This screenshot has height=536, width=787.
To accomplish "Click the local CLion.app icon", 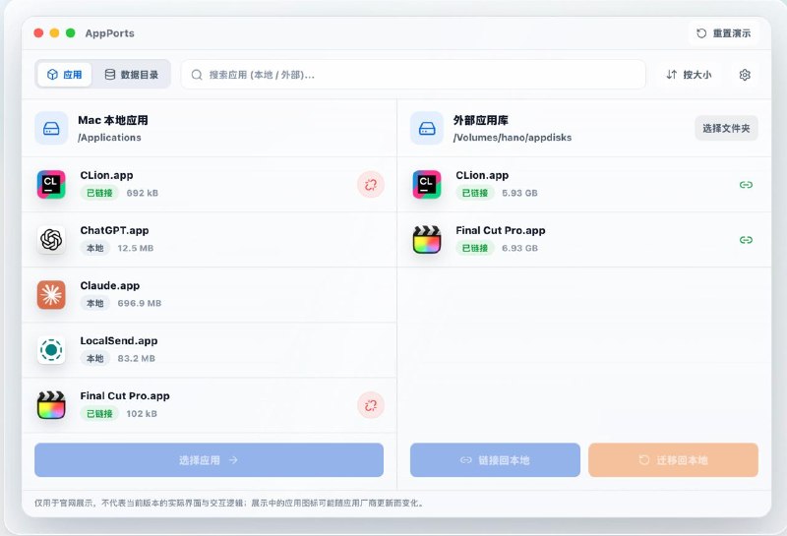I will [51, 184].
